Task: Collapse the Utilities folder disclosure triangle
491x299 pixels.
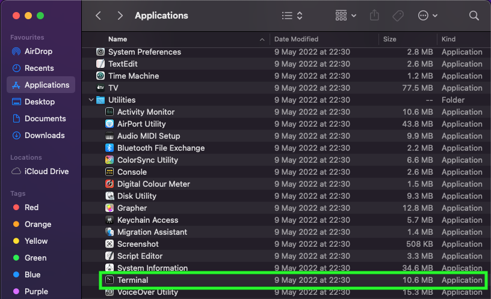Action: point(91,100)
